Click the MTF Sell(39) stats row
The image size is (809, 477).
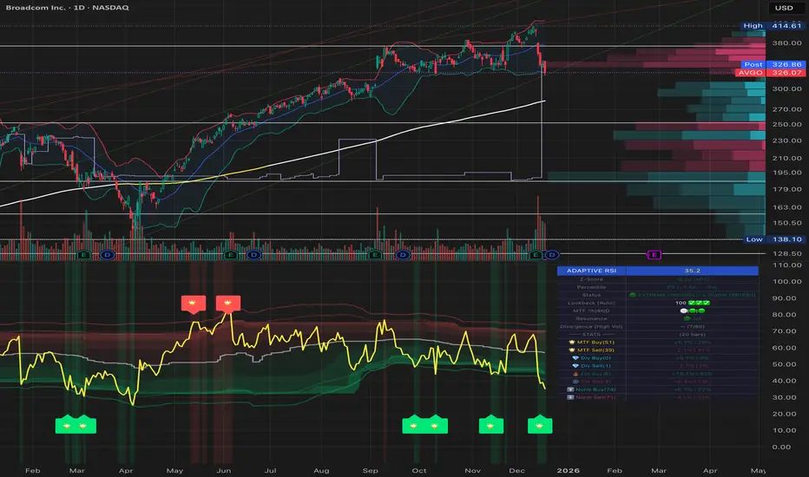pyautogui.click(x=658, y=350)
